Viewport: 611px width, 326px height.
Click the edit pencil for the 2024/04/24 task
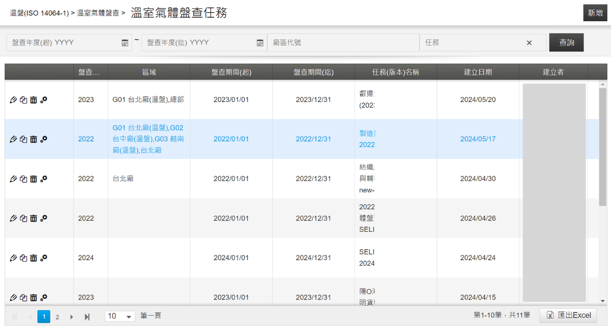(x=13, y=258)
